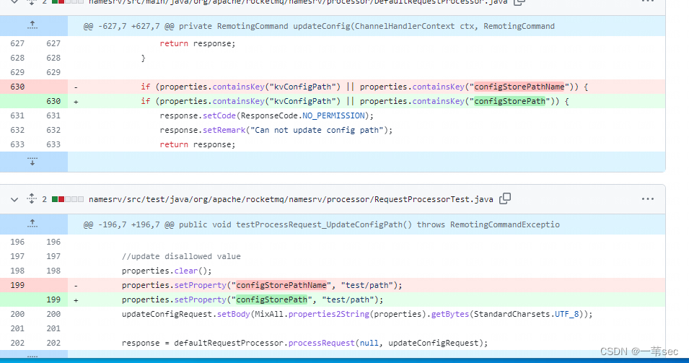Click the "UTF_8" constant on line 200
The height and width of the screenshot is (363, 689).
click(566, 314)
